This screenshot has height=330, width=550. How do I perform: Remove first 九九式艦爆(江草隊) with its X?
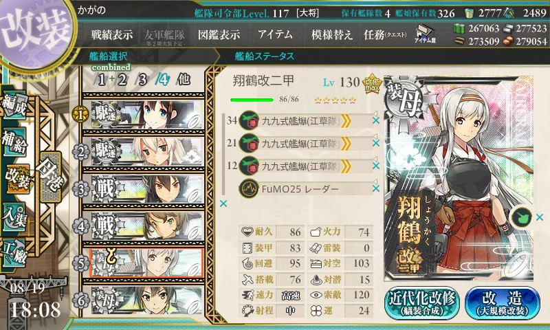(x=375, y=120)
